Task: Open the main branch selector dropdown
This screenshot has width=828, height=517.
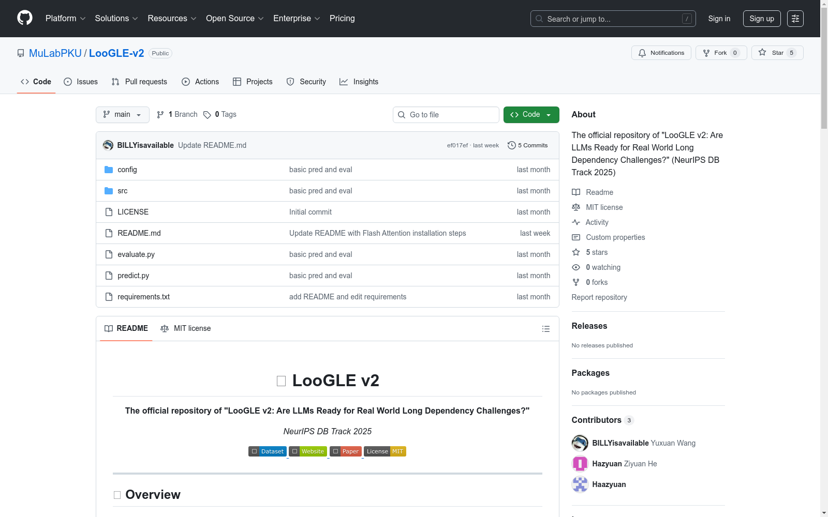Action: pos(123,115)
